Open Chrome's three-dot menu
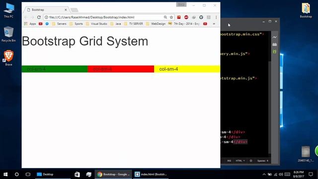318x179 pixels. pyautogui.click(x=216, y=17)
